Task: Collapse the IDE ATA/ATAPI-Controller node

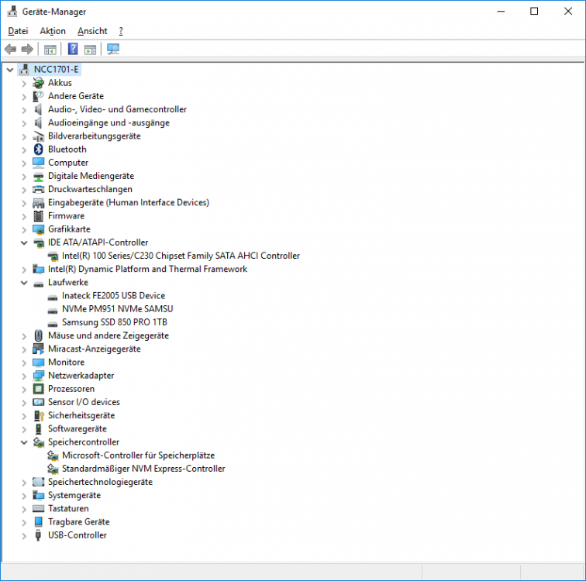Action: tap(24, 242)
